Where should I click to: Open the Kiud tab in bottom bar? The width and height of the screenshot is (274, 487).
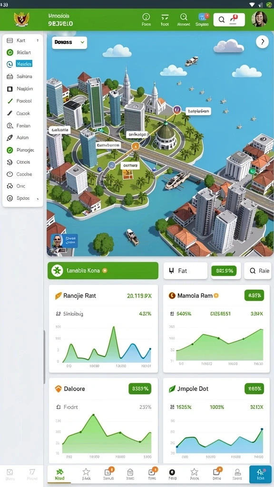[59, 474]
